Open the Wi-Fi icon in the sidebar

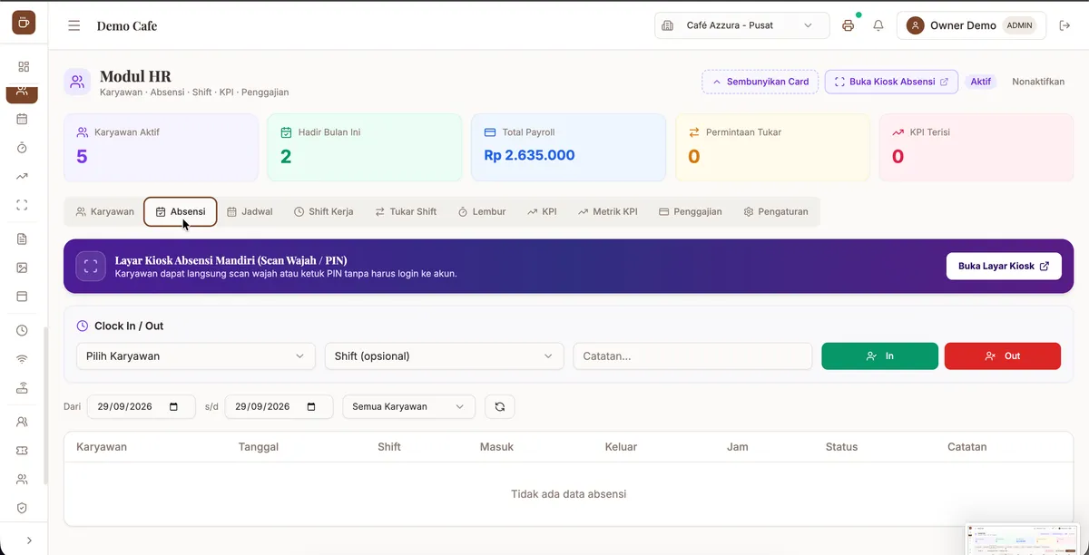pos(23,359)
